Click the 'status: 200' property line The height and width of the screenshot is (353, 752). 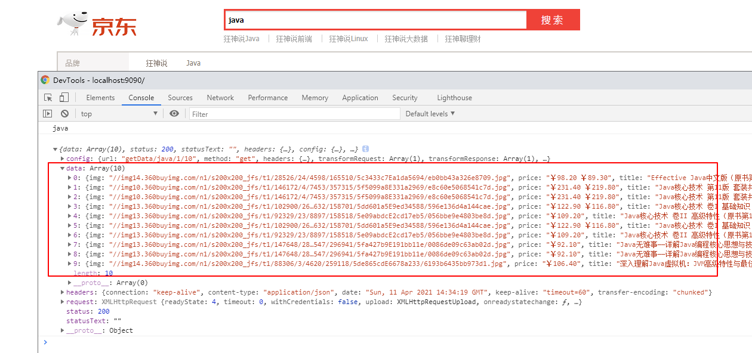point(88,311)
